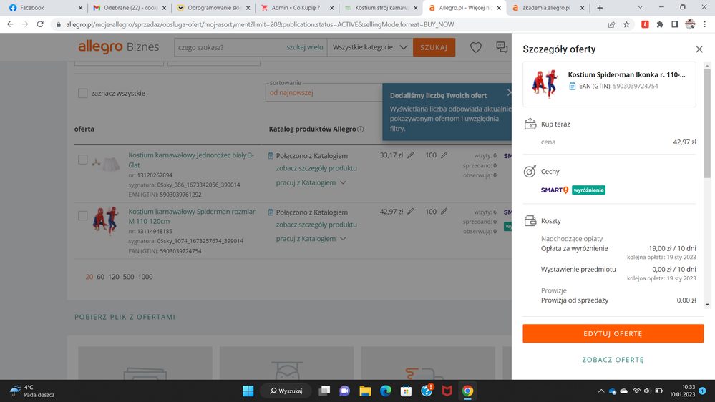Click the orange EDYTUJ OFERTĘ button

[x=613, y=333]
